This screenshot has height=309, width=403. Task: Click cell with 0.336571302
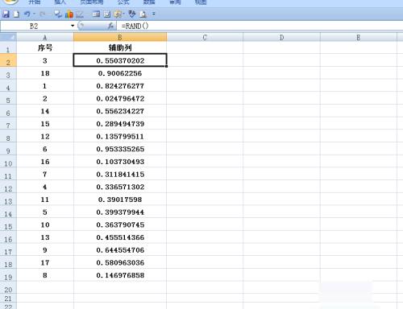tap(120, 187)
